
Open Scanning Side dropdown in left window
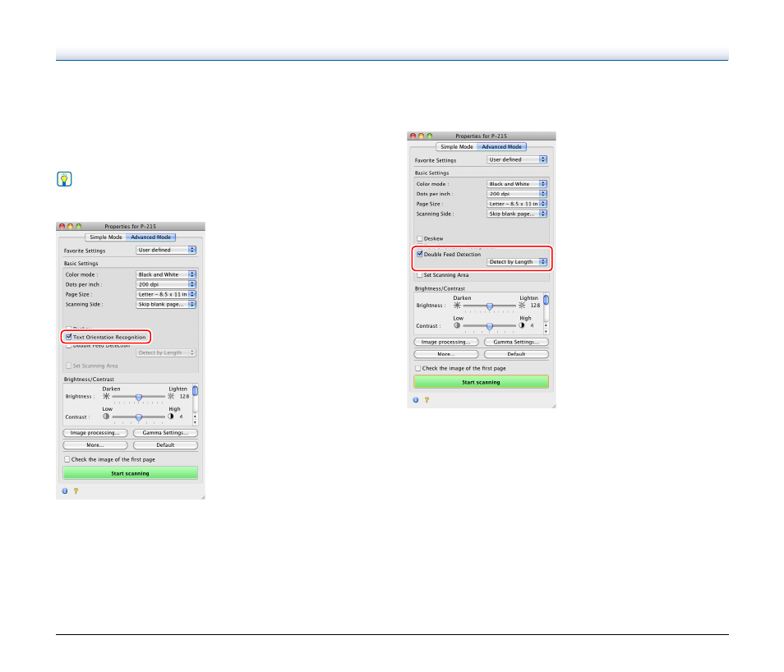166,304
